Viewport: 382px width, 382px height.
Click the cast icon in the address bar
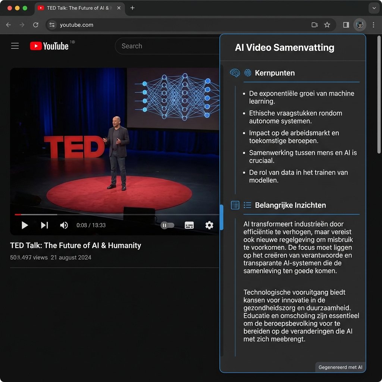tap(314, 25)
